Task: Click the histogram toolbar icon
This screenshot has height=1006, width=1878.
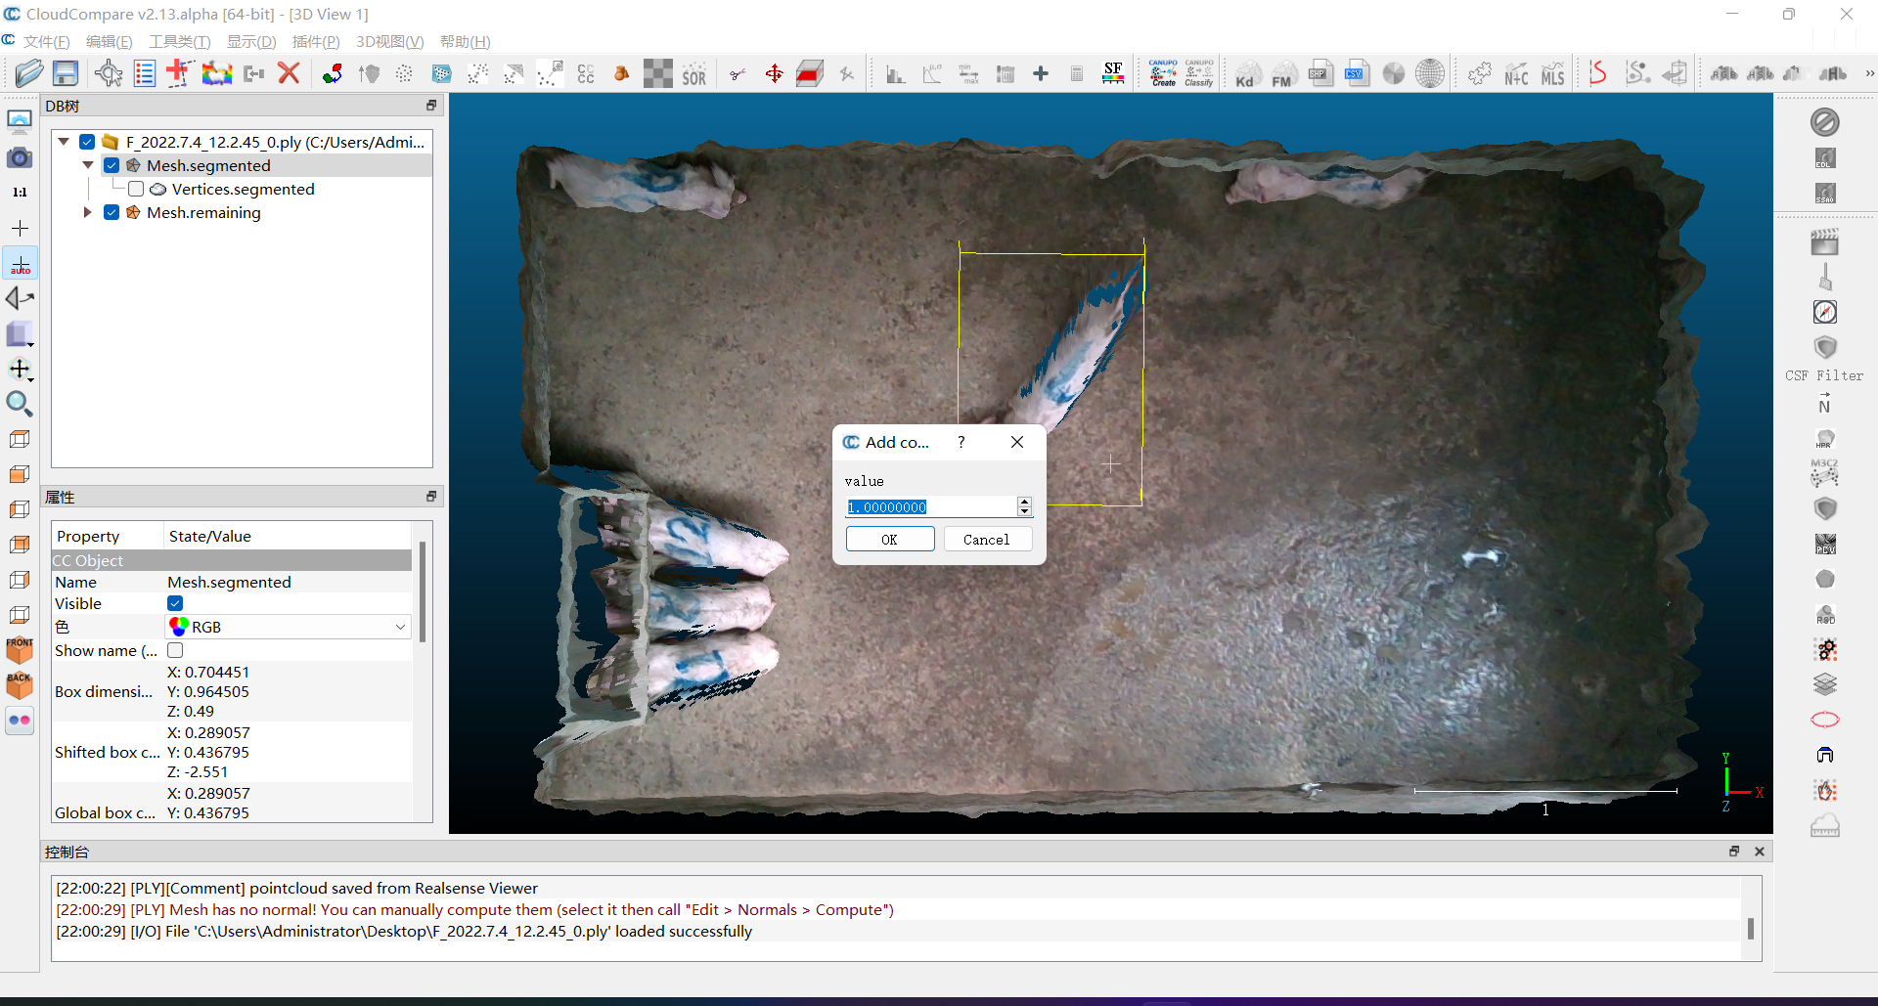Action: point(895,74)
